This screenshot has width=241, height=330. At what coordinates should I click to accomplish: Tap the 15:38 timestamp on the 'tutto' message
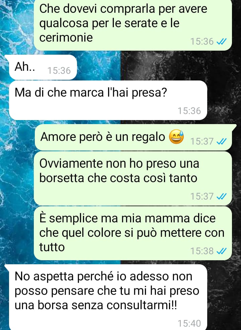202,251
